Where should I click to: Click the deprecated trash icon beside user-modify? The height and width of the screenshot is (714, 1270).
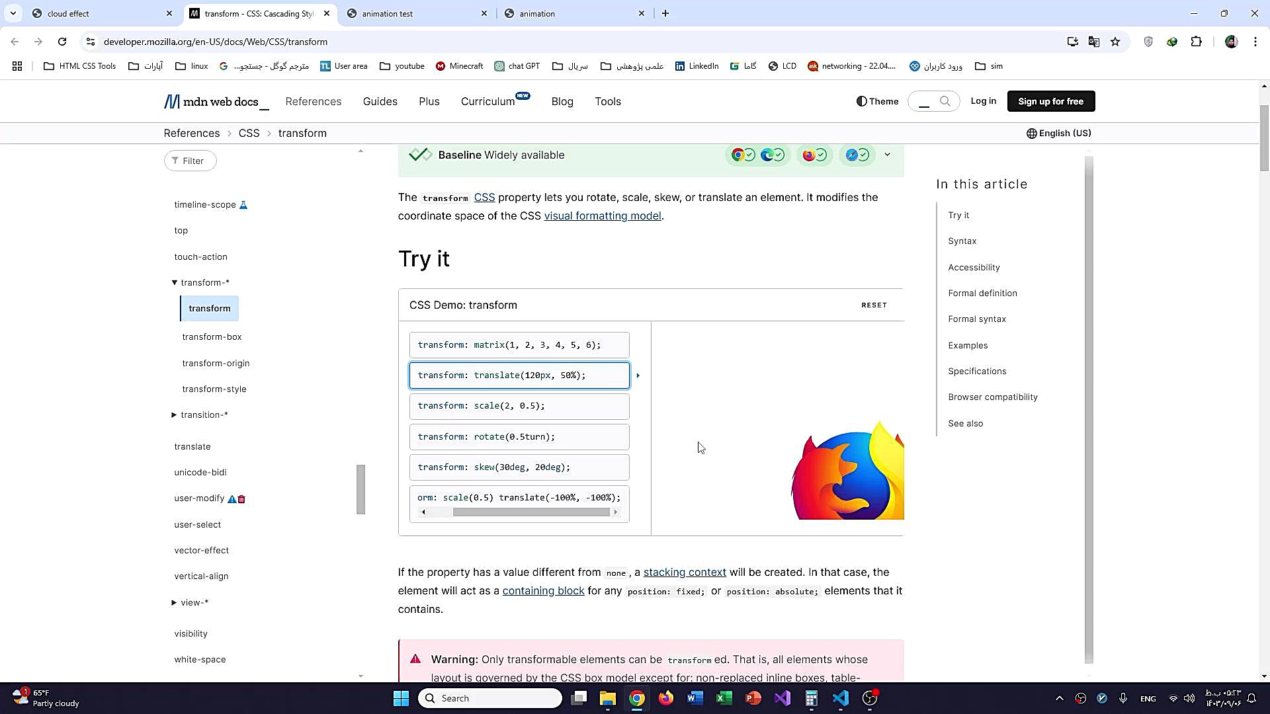pos(241,498)
